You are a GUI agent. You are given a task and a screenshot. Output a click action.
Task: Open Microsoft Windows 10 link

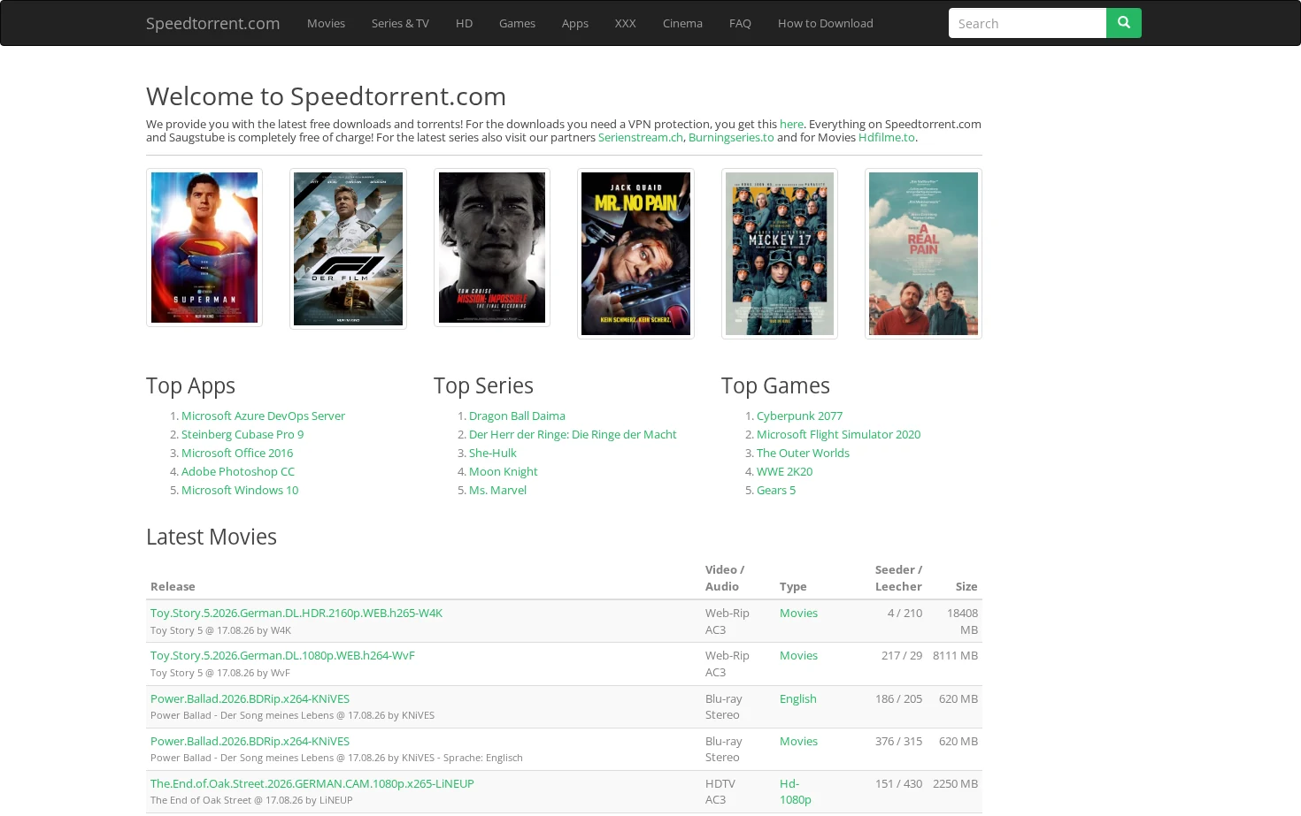[240, 490]
